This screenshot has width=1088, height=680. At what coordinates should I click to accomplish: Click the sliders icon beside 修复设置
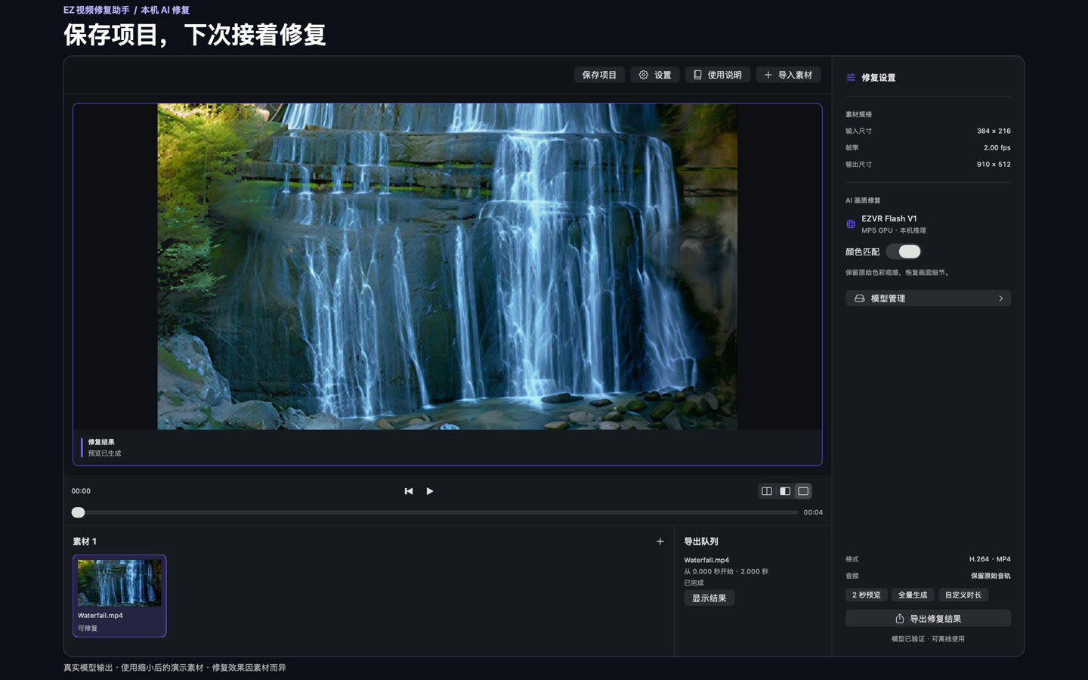point(851,78)
